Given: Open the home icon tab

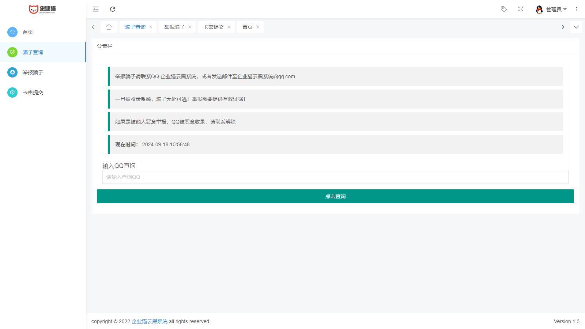Looking at the screenshot, I should (109, 27).
